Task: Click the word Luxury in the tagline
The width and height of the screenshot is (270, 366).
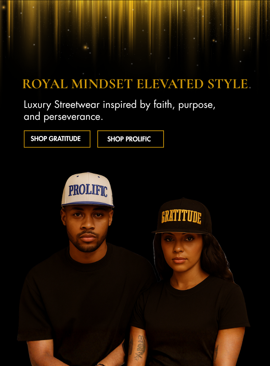Action: coord(37,104)
